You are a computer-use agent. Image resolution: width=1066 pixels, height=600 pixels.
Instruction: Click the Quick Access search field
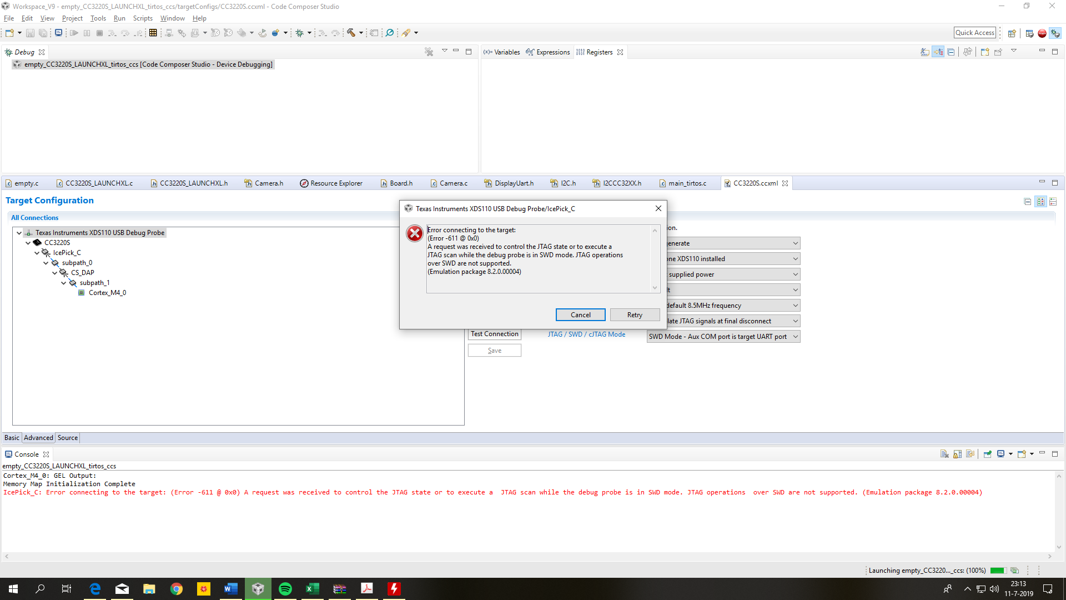[974, 33]
